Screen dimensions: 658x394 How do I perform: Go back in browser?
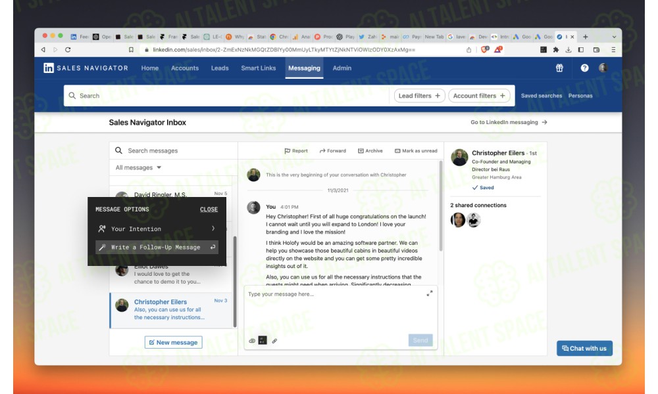click(x=43, y=49)
